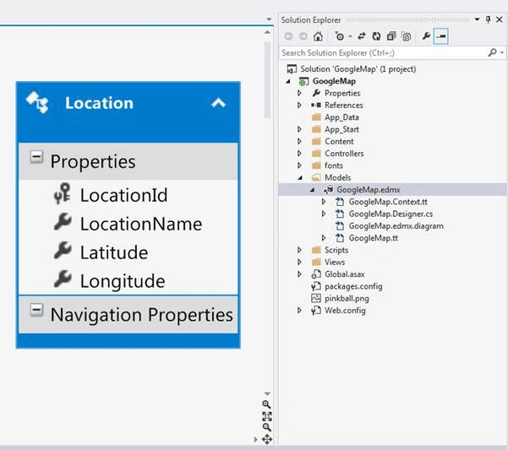
Task: Expand the Content folder
Action: coord(299,141)
